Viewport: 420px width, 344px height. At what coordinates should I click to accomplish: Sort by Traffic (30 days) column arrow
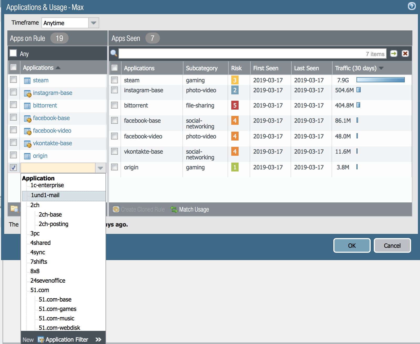point(381,68)
